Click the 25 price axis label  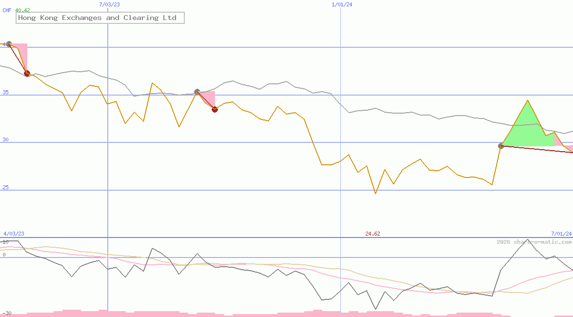tap(6, 187)
